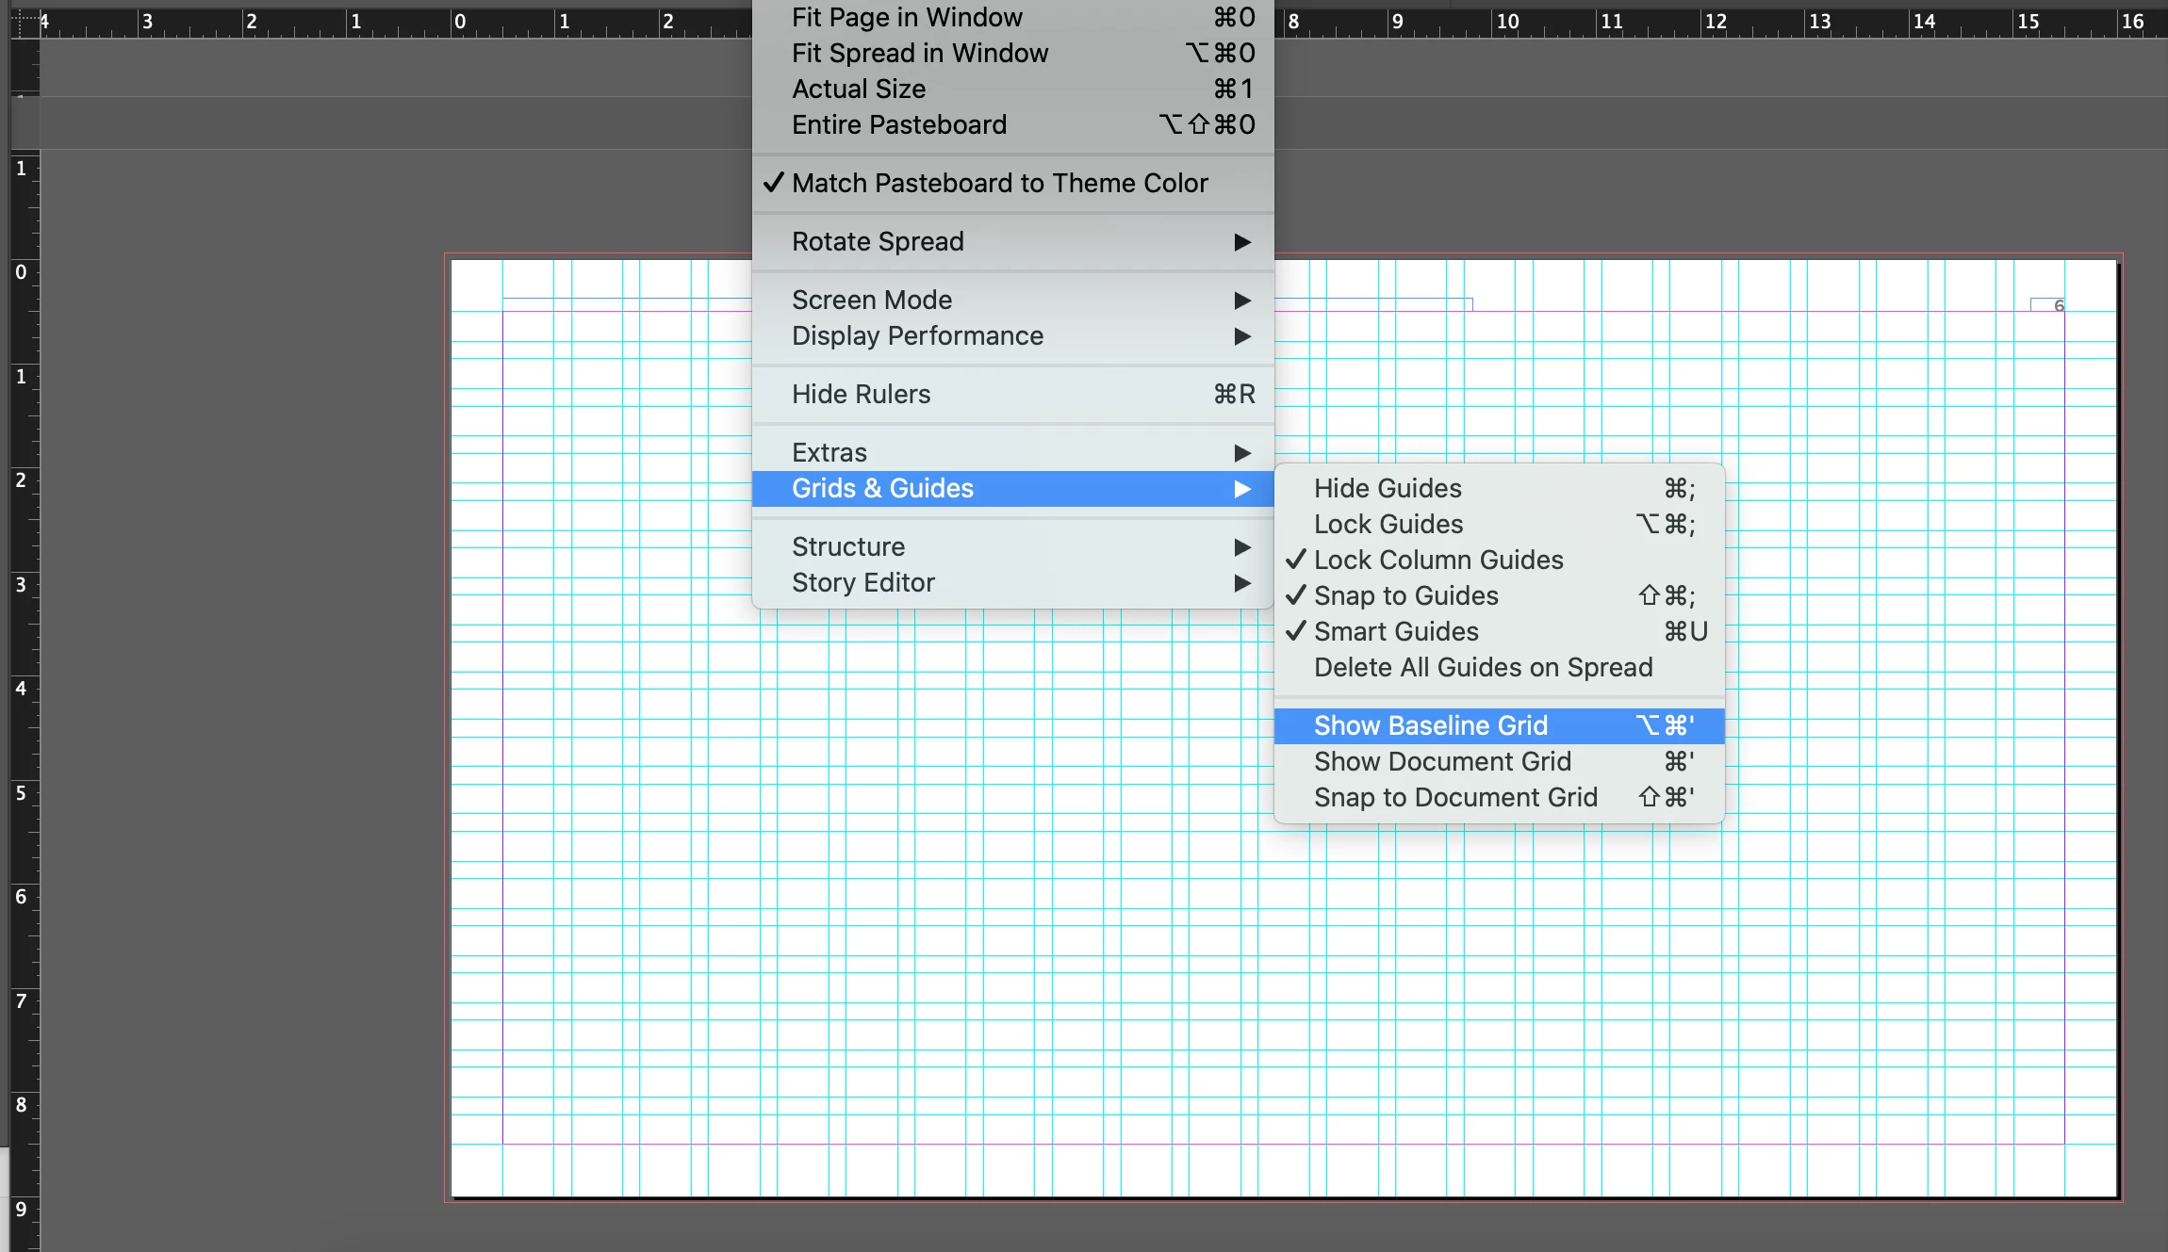Viewport: 2168px width, 1252px height.
Task: Select Entire Pasteboard view option
Action: coord(898,124)
